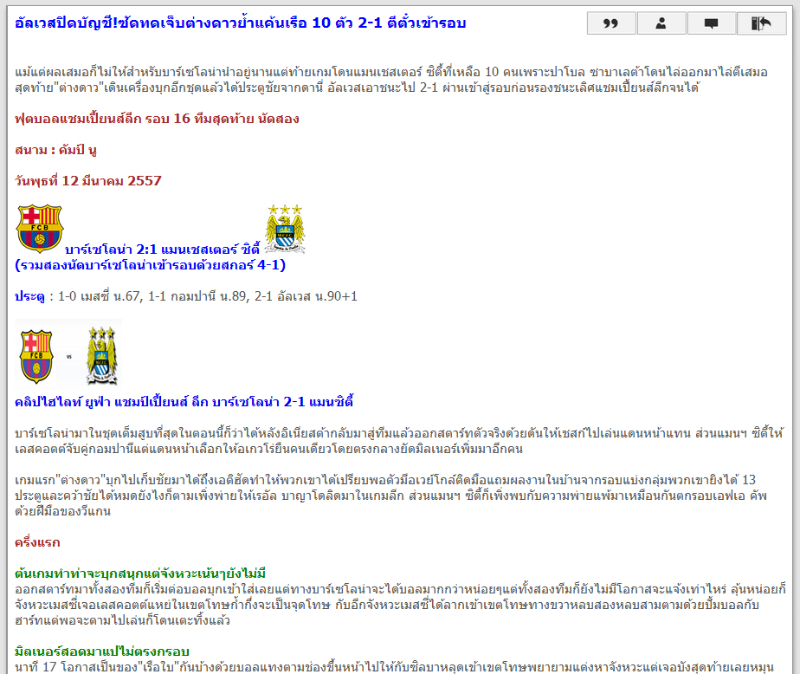Click the date text วันพุธที่ 12 มีนาคม 2557
The height and width of the screenshot is (674, 800).
point(87,181)
